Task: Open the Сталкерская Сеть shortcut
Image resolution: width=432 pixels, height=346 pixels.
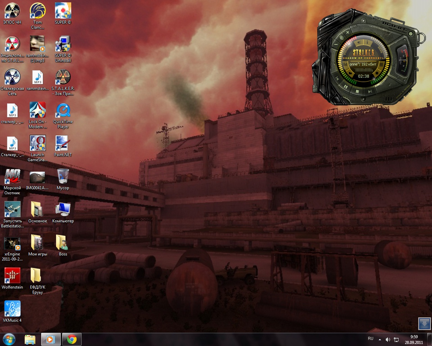Action: click(x=12, y=82)
